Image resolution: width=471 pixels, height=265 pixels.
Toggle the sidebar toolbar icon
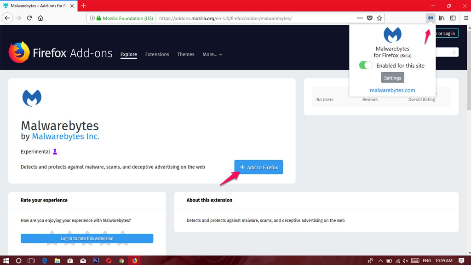click(x=453, y=18)
